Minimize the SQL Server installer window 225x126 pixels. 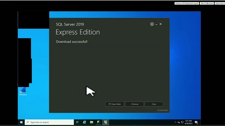pos(156,24)
